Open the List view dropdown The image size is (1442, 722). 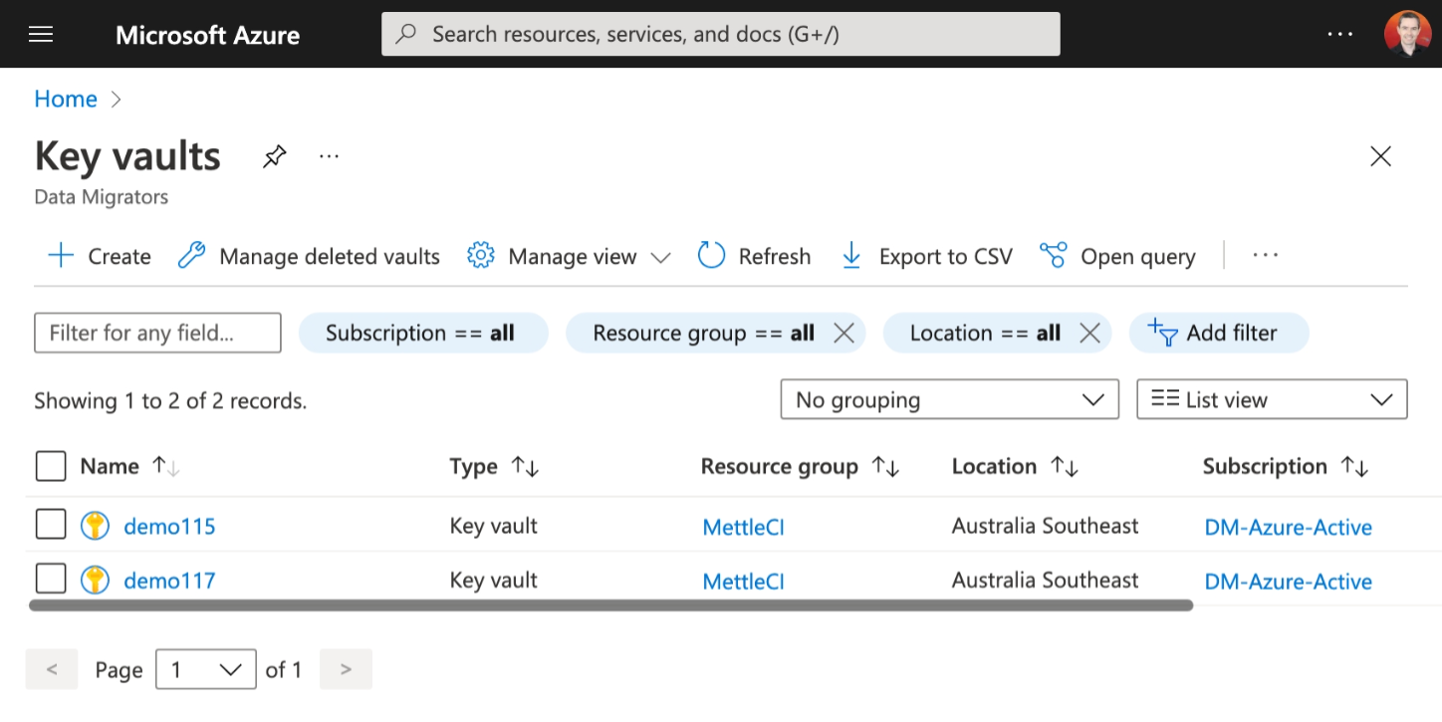(x=1271, y=400)
